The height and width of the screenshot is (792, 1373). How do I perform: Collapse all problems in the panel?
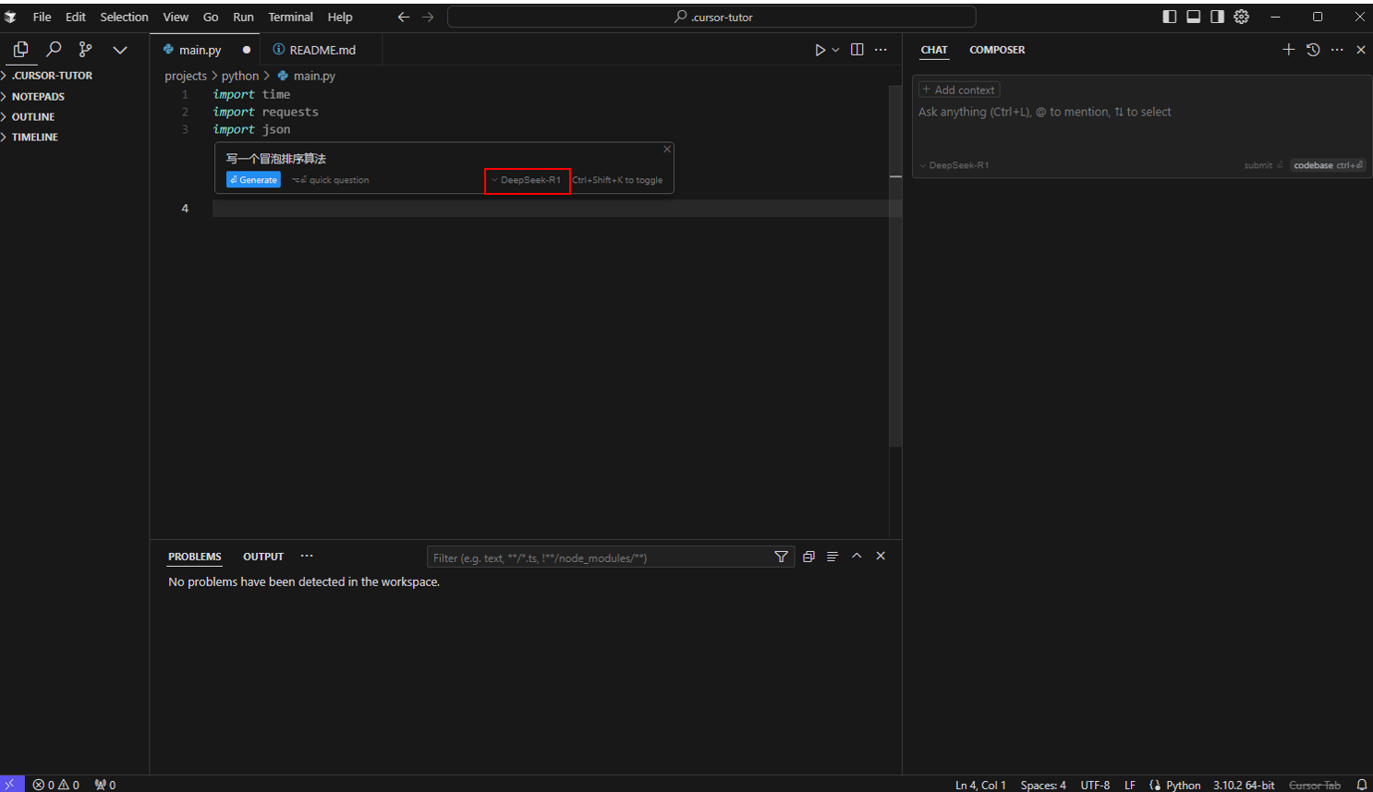click(x=808, y=557)
